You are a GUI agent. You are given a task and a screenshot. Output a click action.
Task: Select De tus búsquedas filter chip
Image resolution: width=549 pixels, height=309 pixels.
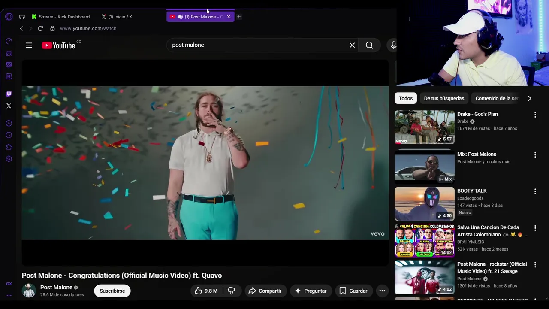click(444, 98)
